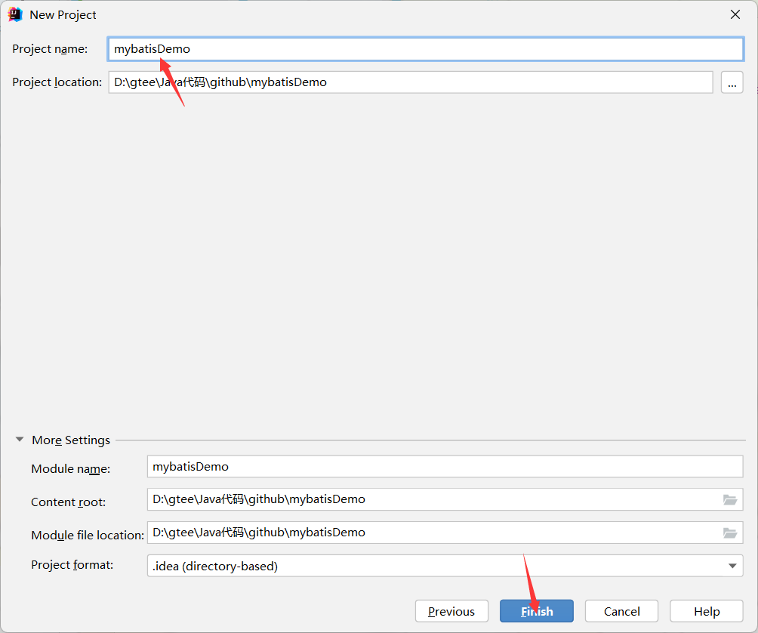Viewport: 758px width, 633px height.
Task: Click the New Project title text
Action: coord(63,15)
